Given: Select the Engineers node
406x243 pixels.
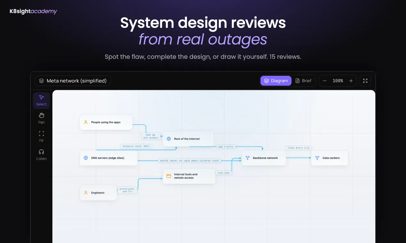Looking at the screenshot, I should pos(98,193).
